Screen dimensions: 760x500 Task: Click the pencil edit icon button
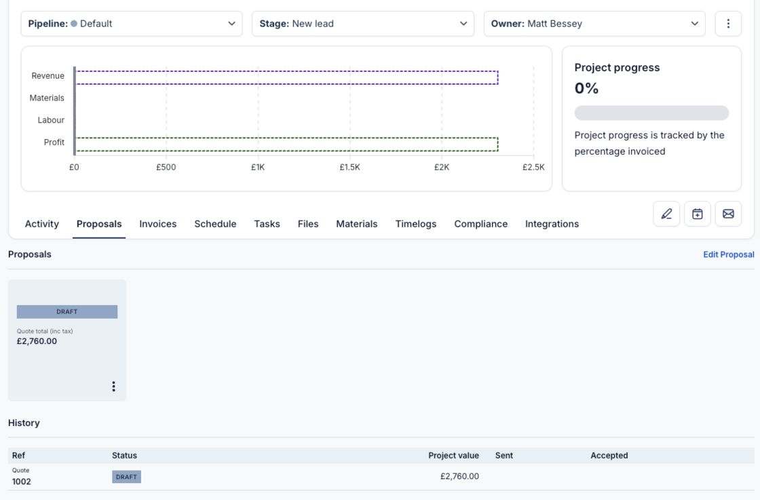[666, 214]
